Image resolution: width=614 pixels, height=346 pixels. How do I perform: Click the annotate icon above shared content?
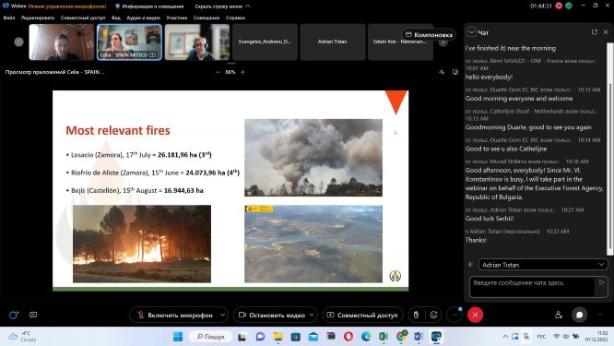pos(442,72)
